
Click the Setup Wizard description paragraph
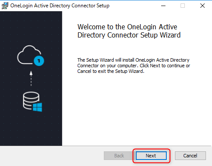tap(134, 66)
